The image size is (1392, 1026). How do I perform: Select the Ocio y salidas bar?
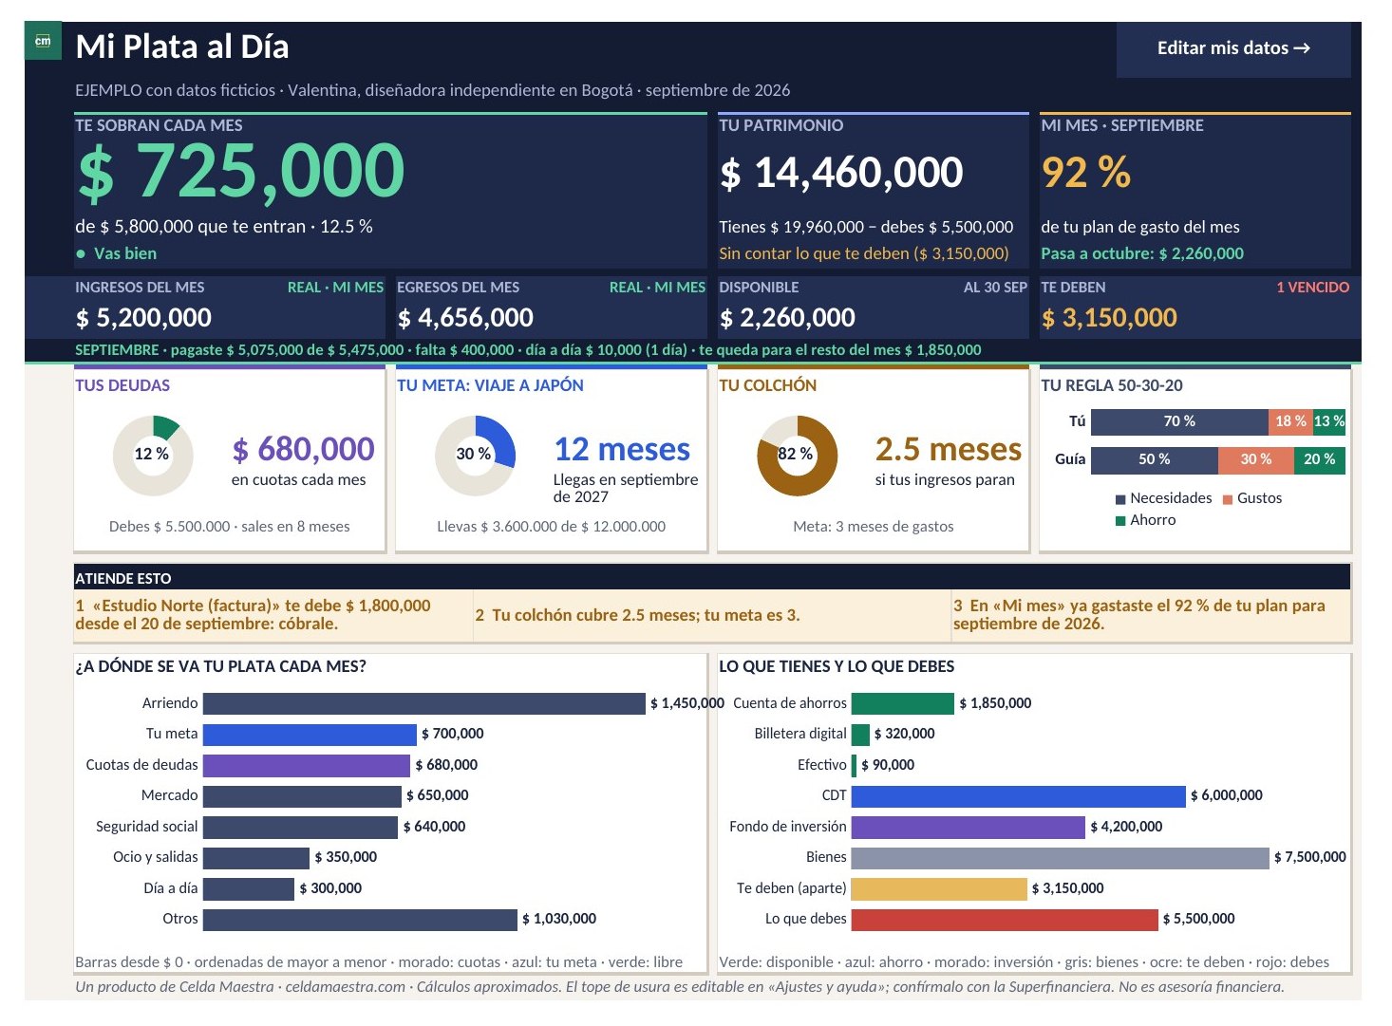click(x=256, y=857)
